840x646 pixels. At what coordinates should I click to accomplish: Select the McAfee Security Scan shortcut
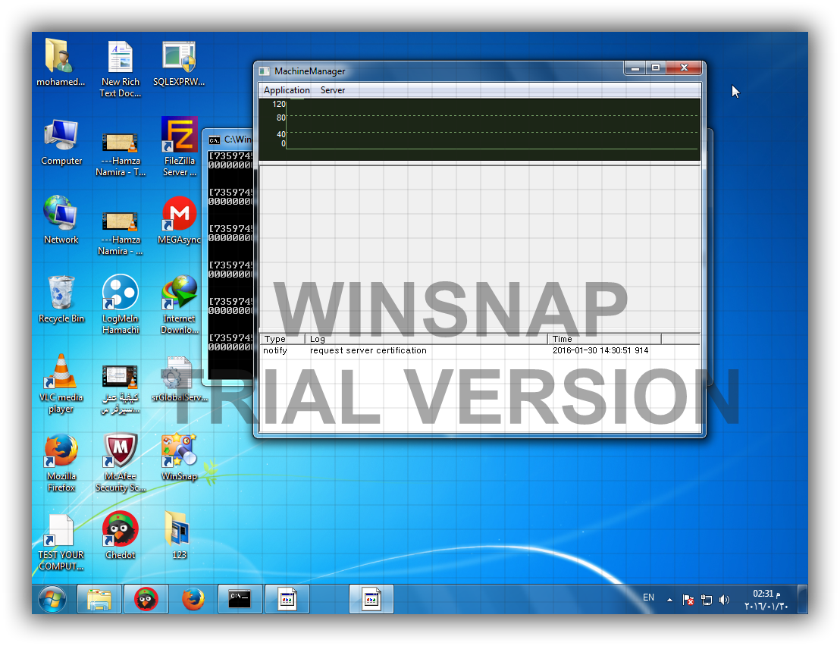tap(121, 463)
